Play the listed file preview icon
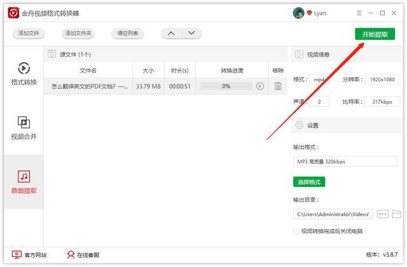This screenshot has height=267, width=407. (260, 86)
